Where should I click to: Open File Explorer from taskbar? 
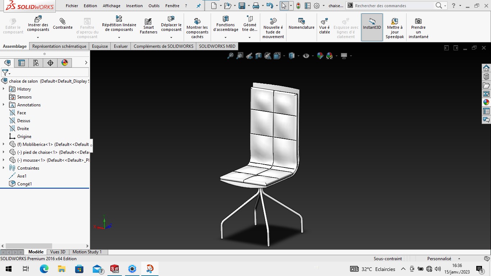pyautogui.click(x=61, y=269)
